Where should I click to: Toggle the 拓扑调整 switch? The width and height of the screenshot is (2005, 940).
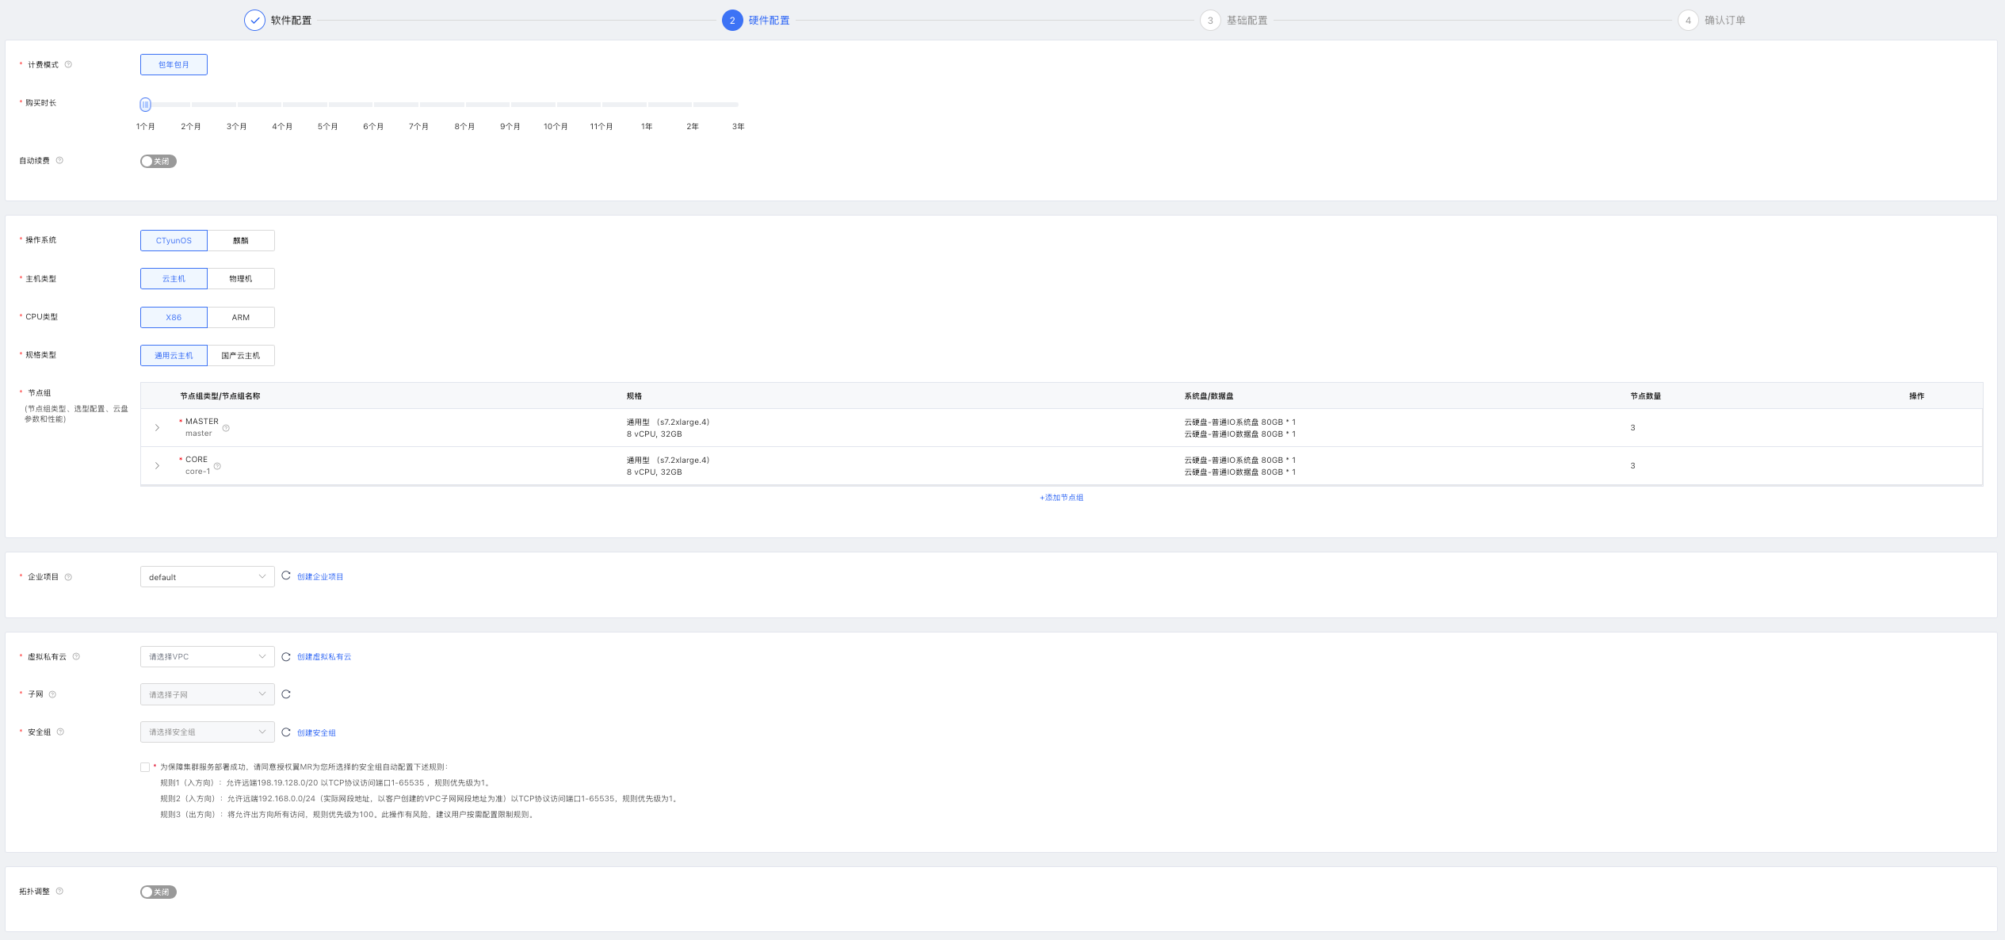click(158, 892)
